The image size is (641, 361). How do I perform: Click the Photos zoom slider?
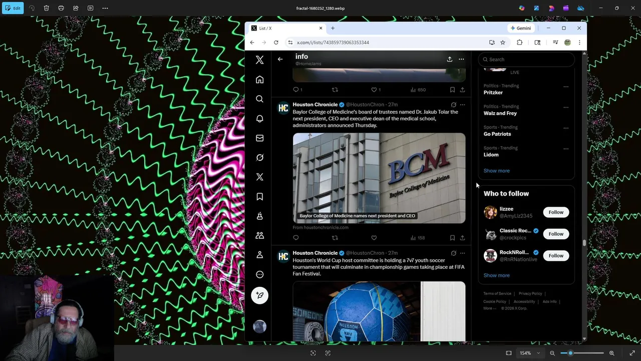(582, 353)
